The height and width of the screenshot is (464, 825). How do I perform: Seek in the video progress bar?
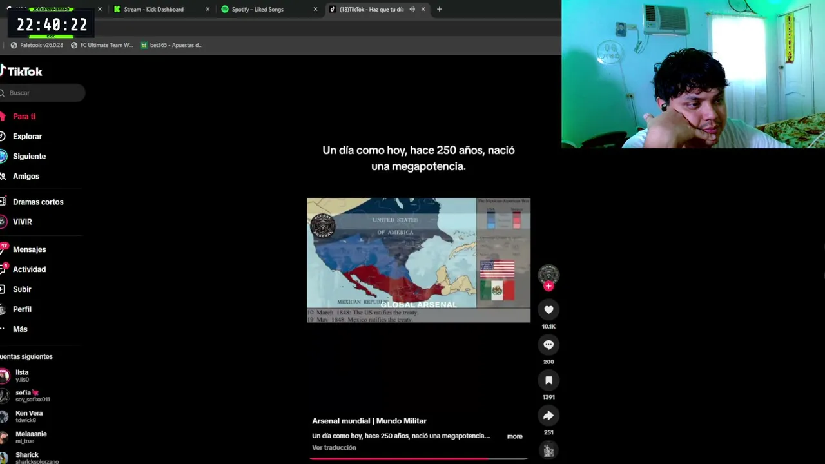(x=418, y=459)
